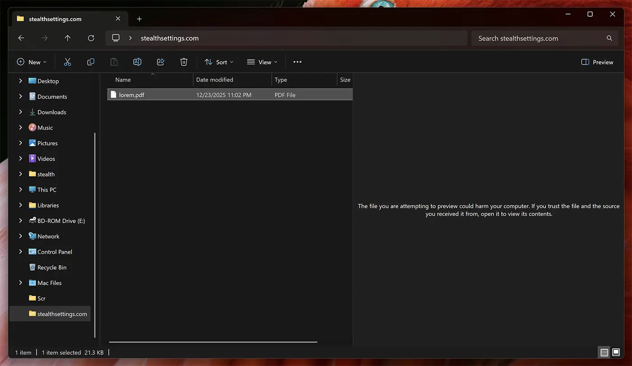Open the Sort dropdown menu
632x366 pixels.
pyautogui.click(x=219, y=62)
